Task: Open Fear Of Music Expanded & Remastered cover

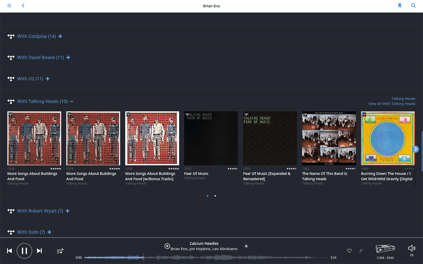Action: [x=270, y=138]
